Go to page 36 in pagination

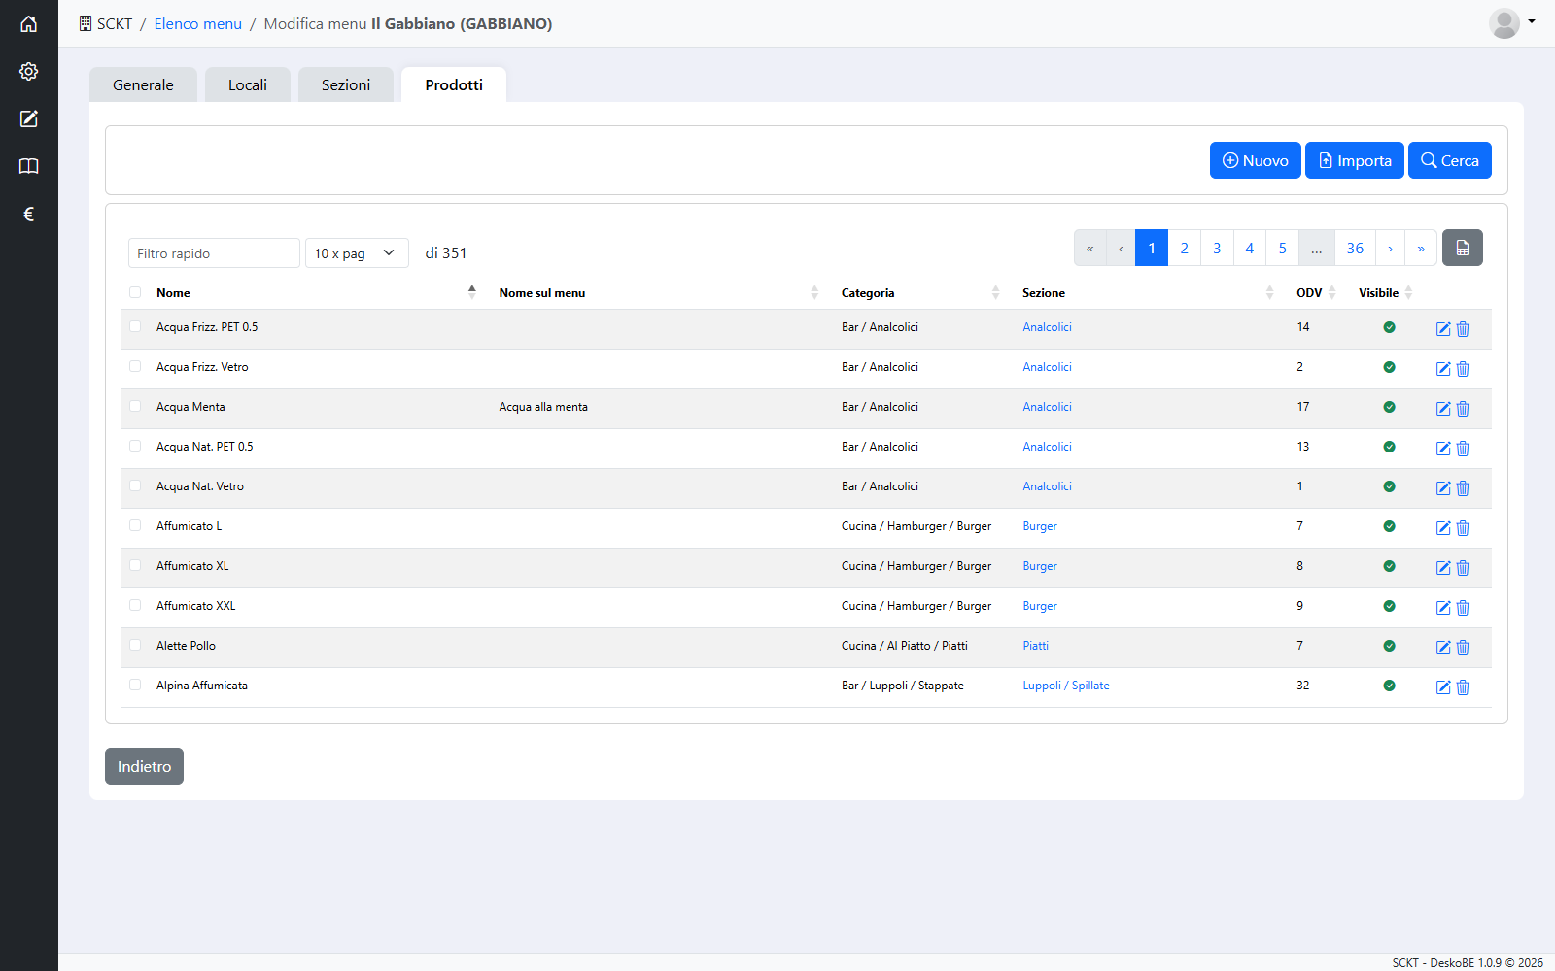pos(1355,248)
